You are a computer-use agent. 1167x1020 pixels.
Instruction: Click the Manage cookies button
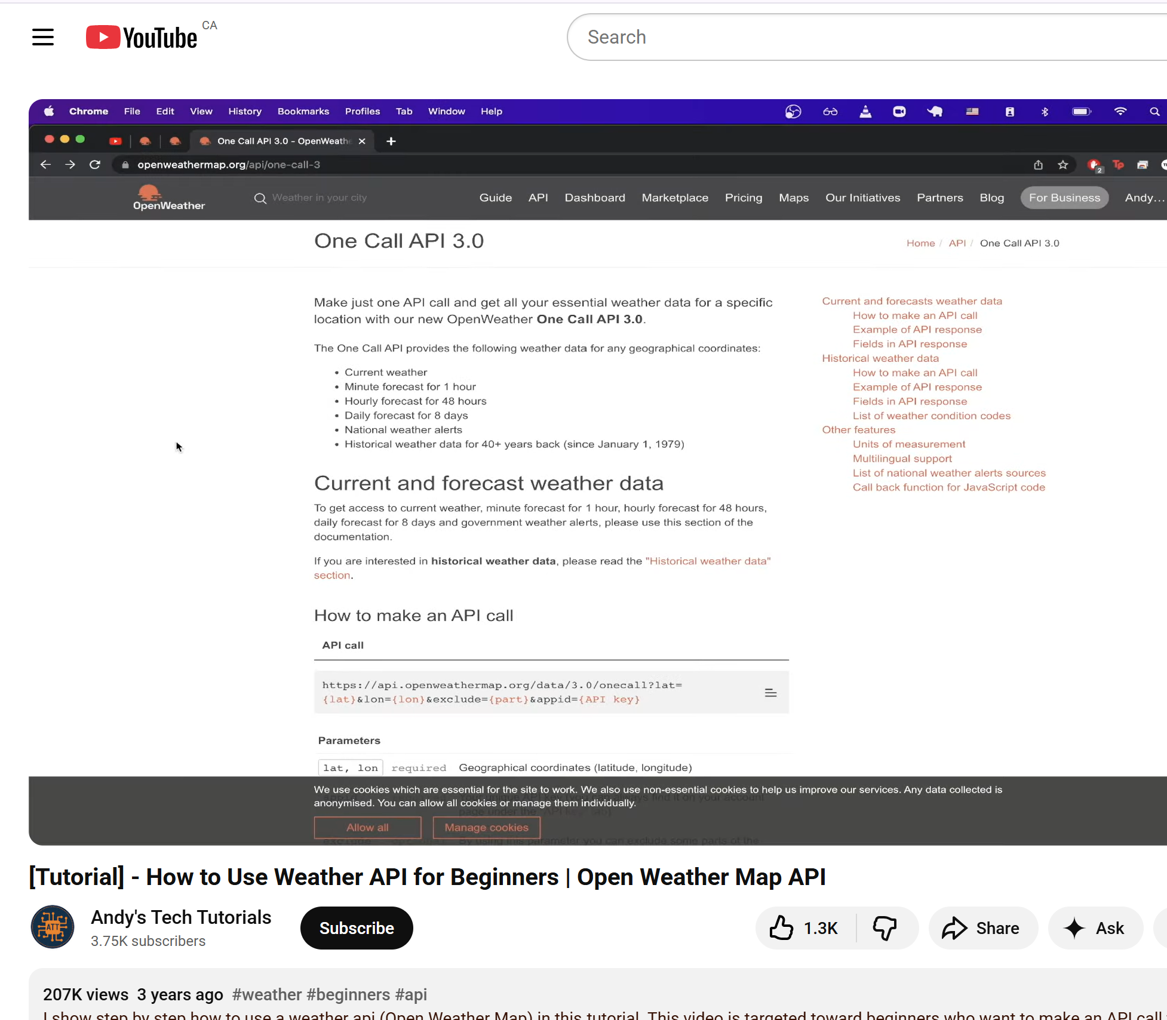coord(486,827)
